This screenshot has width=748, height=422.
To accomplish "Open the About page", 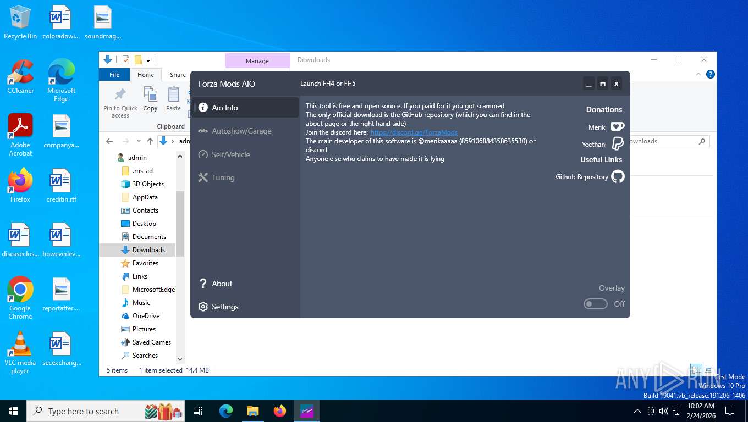I will 245,284.
